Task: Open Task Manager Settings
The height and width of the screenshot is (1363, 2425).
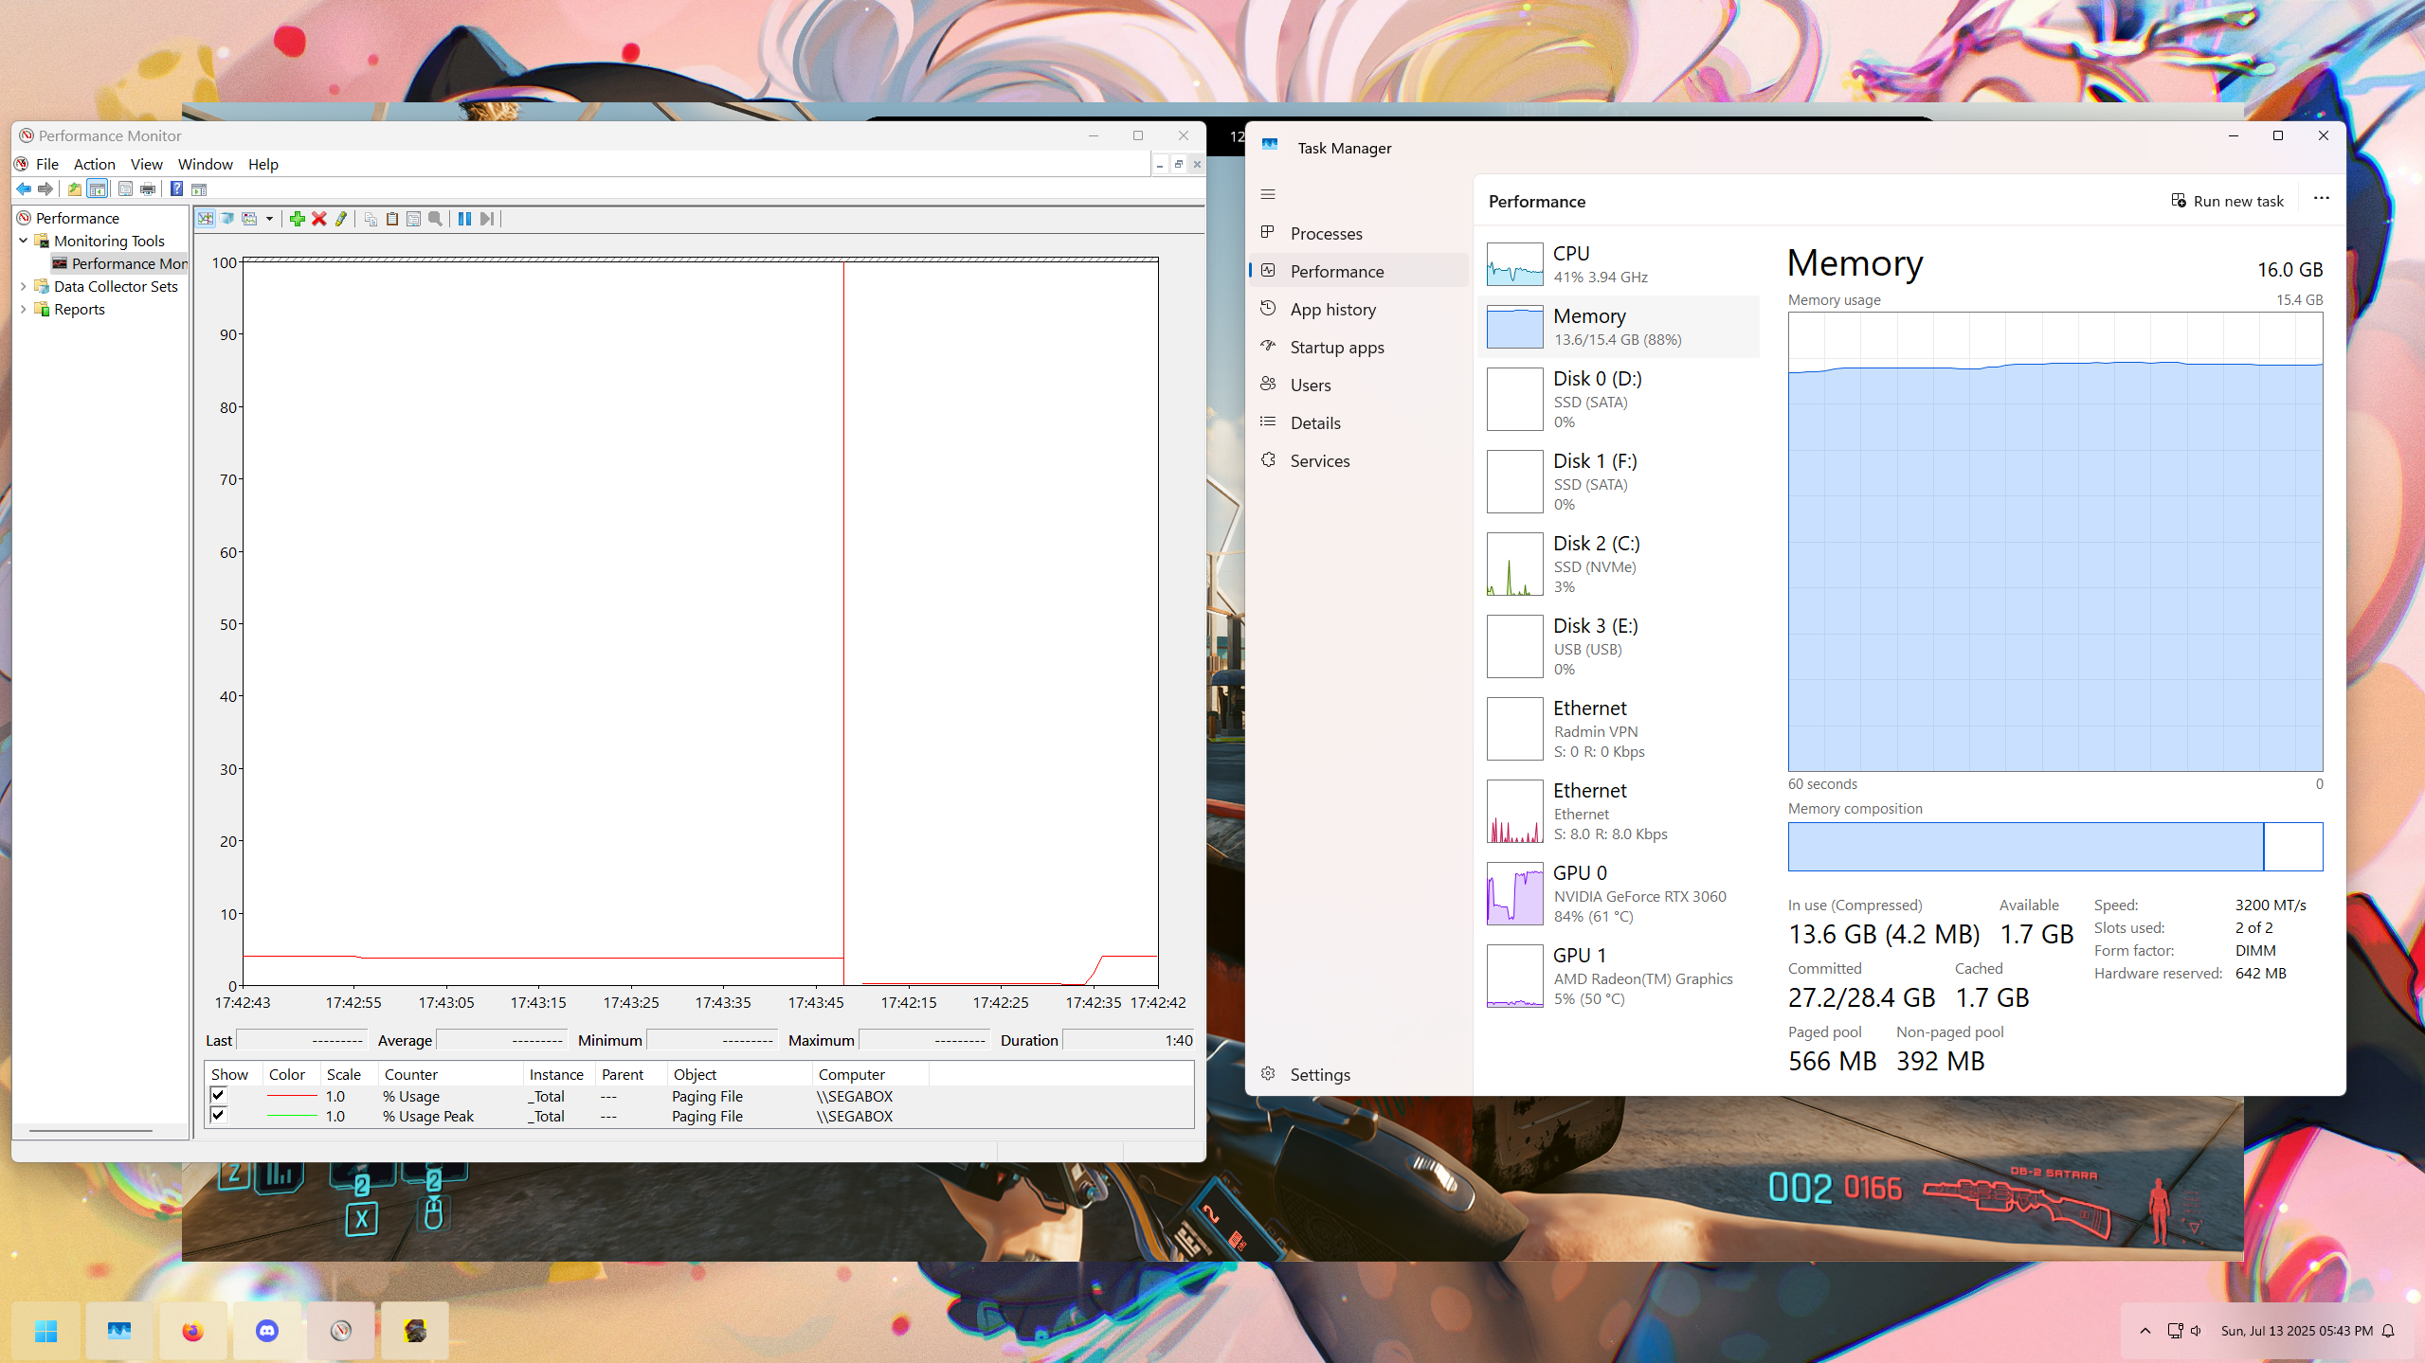Action: [x=1359, y=1074]
